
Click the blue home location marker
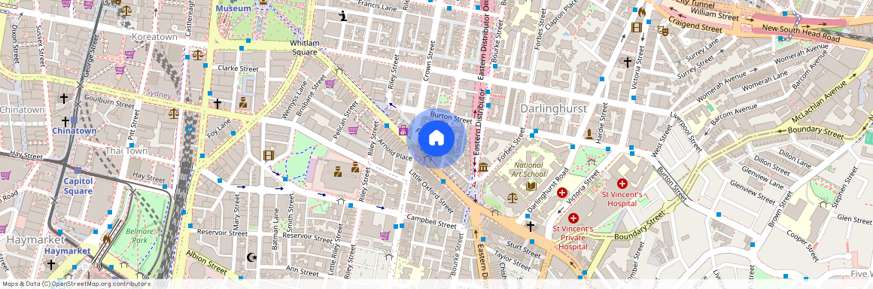click(436, 138)
